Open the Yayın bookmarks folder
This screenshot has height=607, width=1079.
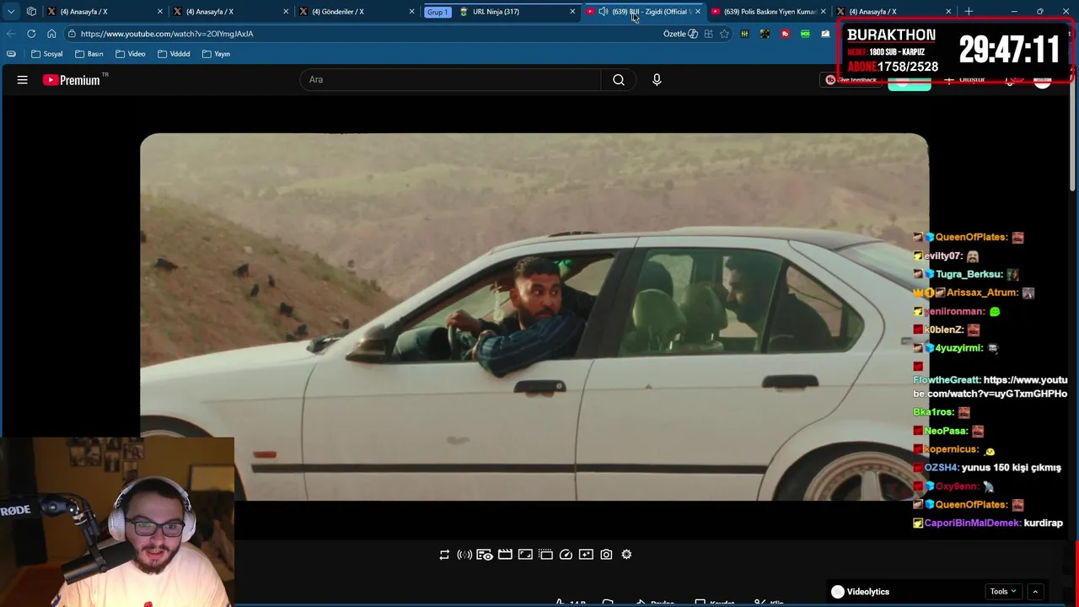pos(216,54)
